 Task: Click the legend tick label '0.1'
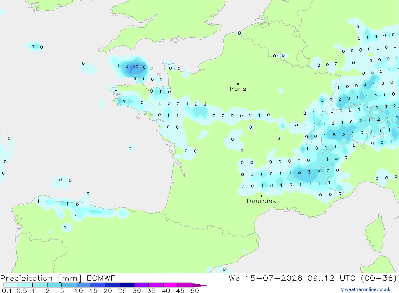point(7,291)
